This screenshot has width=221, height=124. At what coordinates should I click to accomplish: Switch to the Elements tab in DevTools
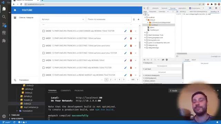(155, 8)
